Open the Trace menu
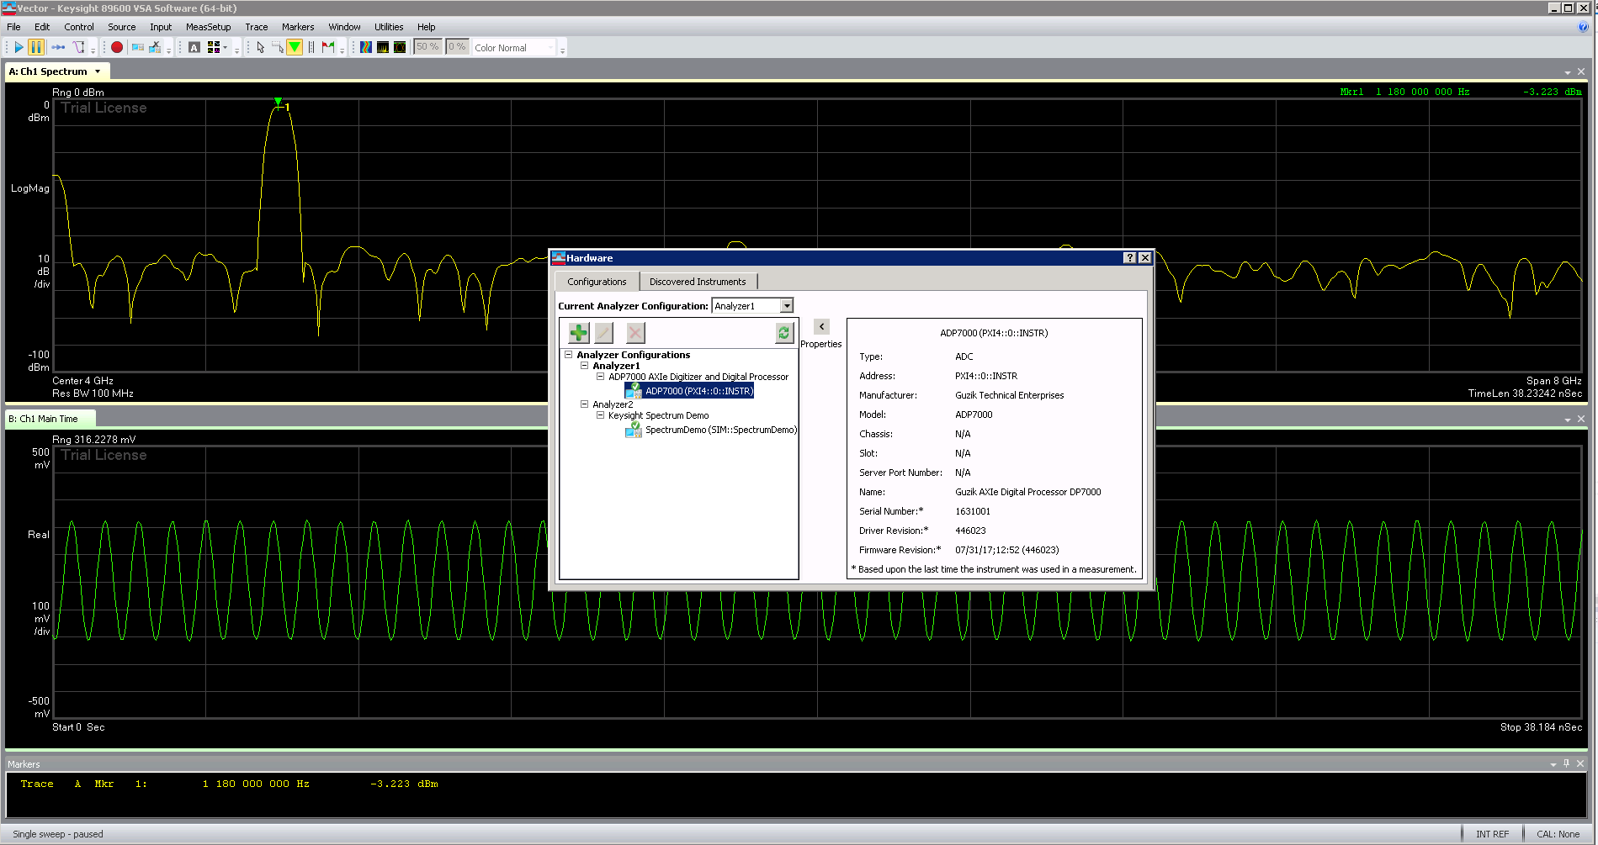 coord(256,27)
